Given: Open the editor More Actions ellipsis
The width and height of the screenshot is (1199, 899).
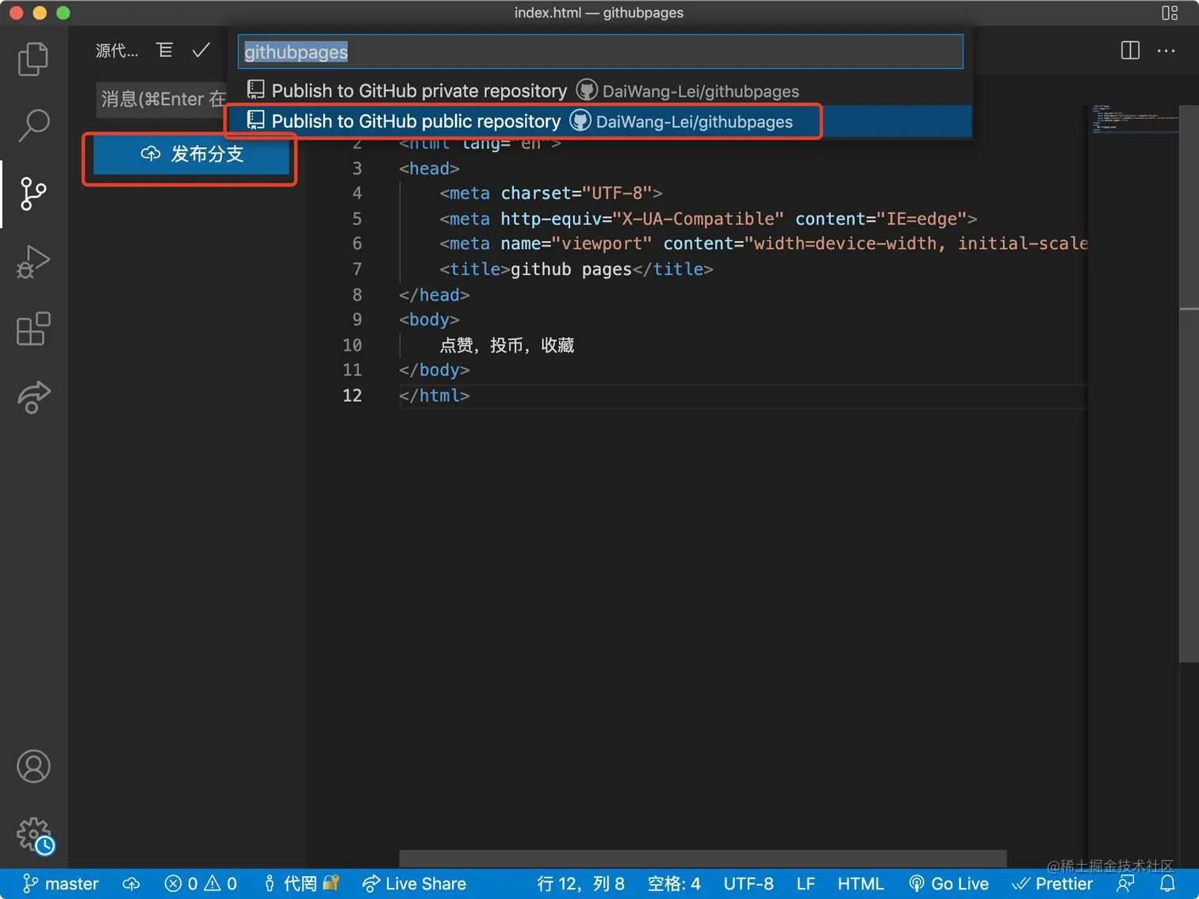Looking at the screenshot, I should coord(1166,51).
